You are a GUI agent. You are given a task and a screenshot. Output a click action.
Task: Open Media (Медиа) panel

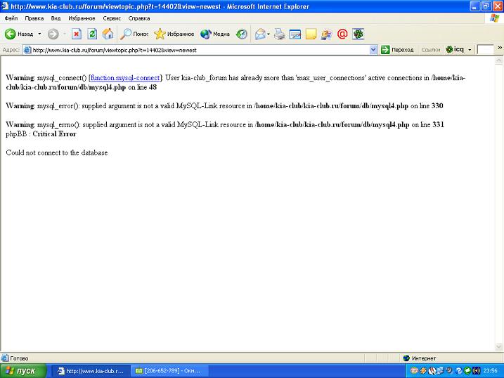(215, 34)
